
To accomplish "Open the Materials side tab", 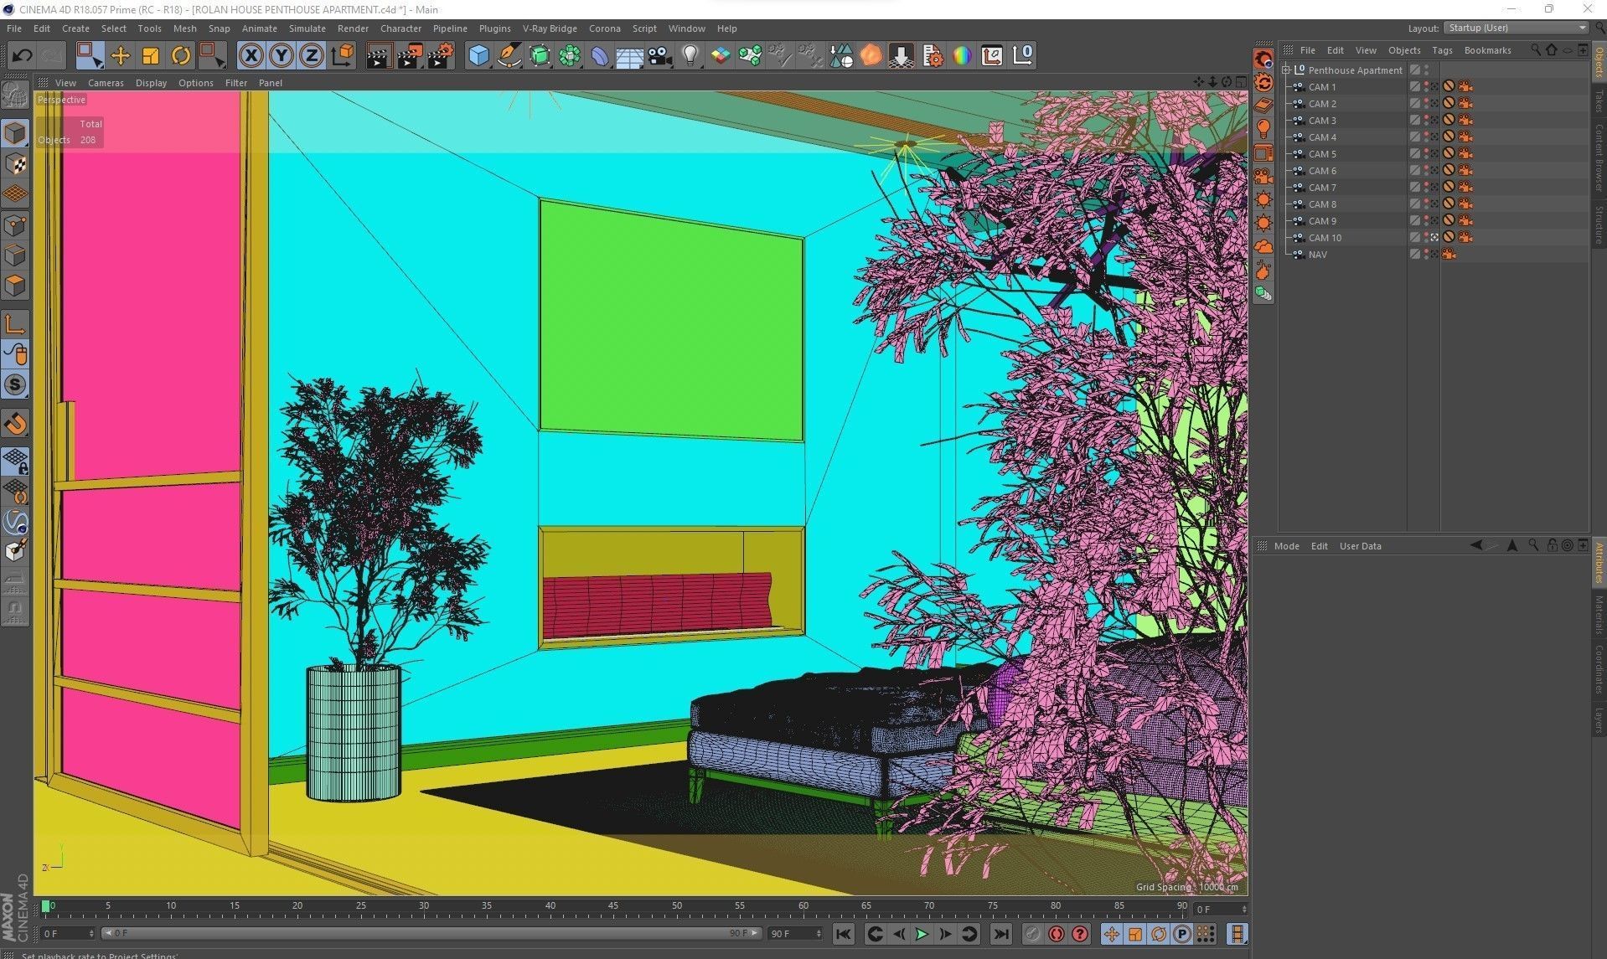I will pos(1599,614).
